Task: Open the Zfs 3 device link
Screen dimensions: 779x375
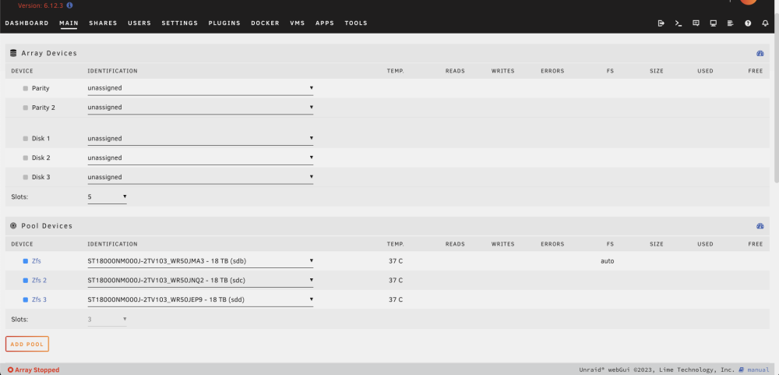Action: pos(39,299)
